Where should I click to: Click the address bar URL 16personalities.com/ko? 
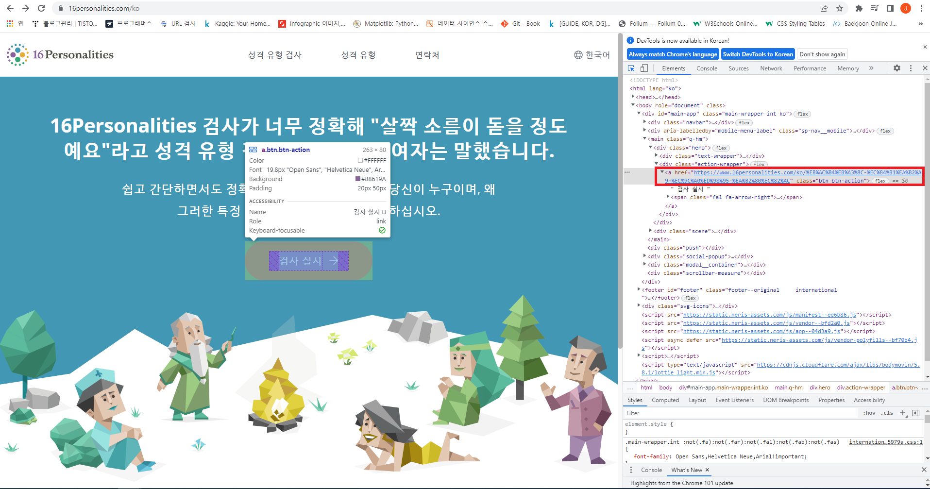(x=104, y=8)
